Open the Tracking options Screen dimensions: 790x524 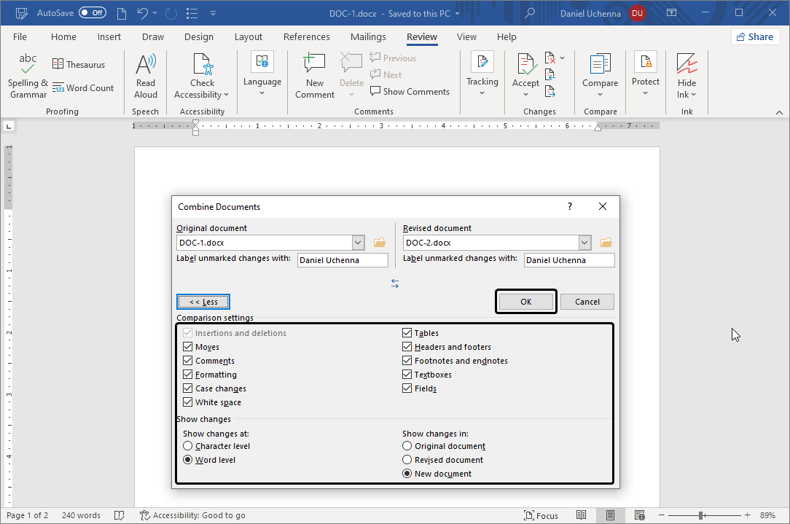click(482, 73)
